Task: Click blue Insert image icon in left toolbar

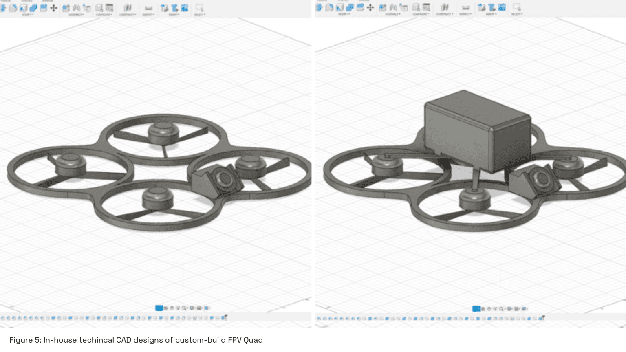Action: [184, 8]
